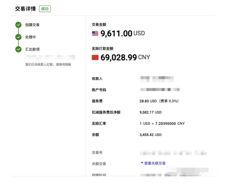Select the 69,028.99 CNY amount
This screenshot has height=184, width=231.
[x=125, y=57]
